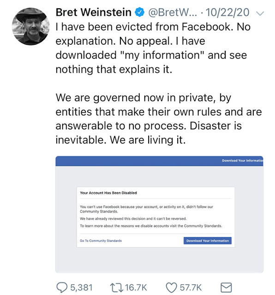Click the blue Download Your Information button

(208, 241)
